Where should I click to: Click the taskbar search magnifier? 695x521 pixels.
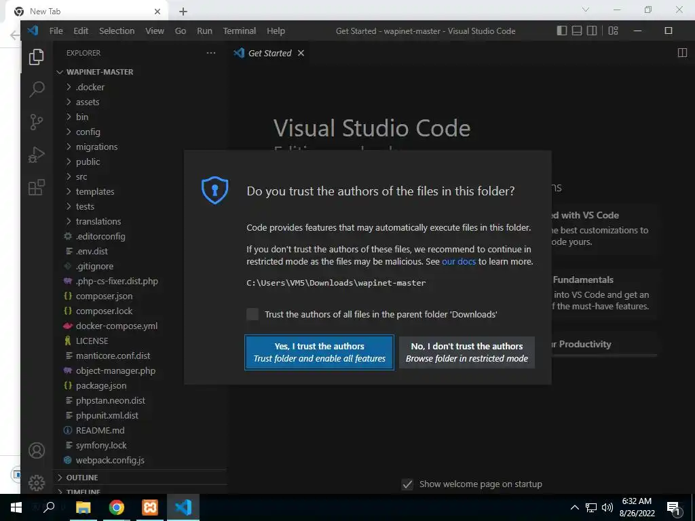[x=49, y=507]
